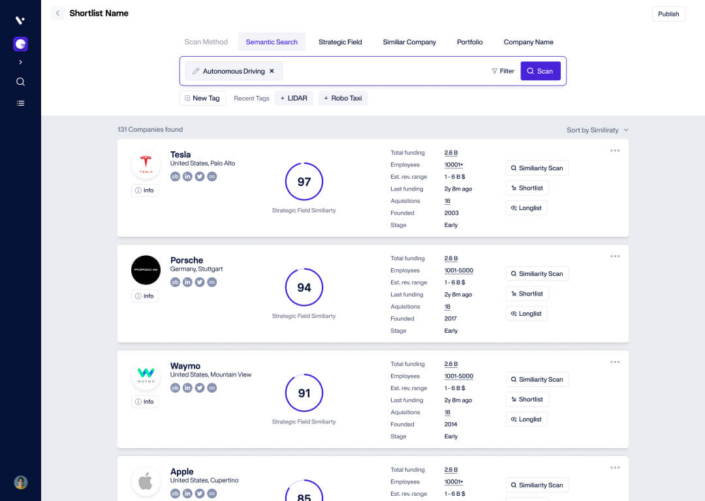Expand the sidebar using the chevron arrow
705x501 pixels.
(21, 62)
